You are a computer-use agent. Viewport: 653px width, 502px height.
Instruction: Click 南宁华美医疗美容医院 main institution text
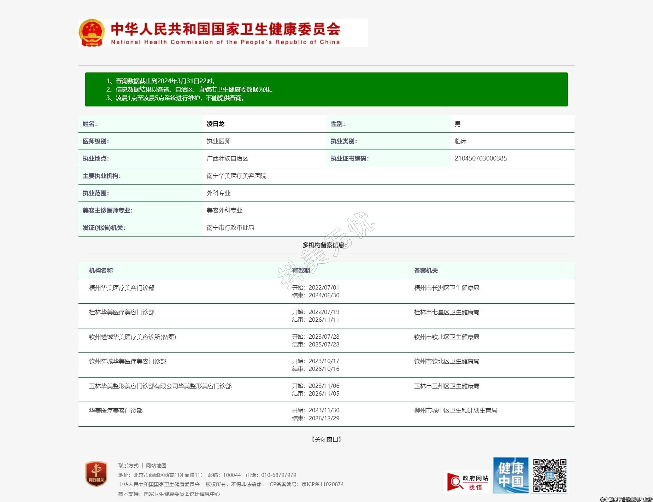[x=236, y=176]
